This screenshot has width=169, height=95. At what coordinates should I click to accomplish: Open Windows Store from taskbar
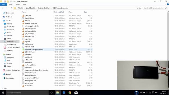76,93
